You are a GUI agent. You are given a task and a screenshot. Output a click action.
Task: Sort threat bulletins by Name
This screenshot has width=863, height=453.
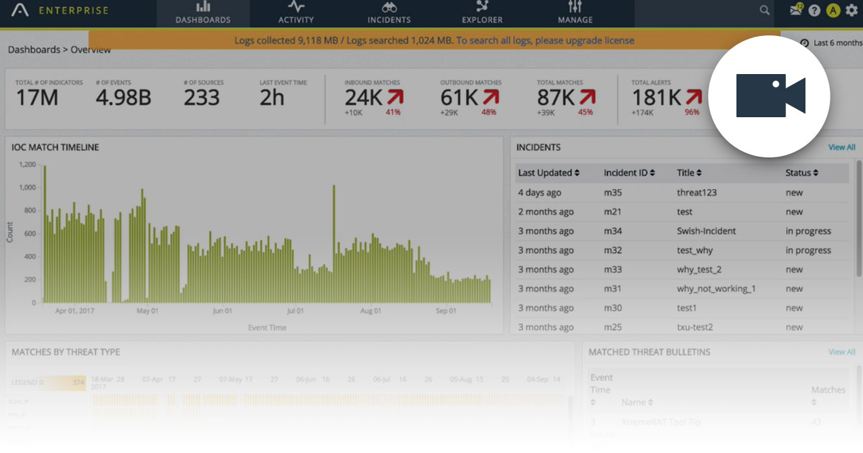coord(637,402)
